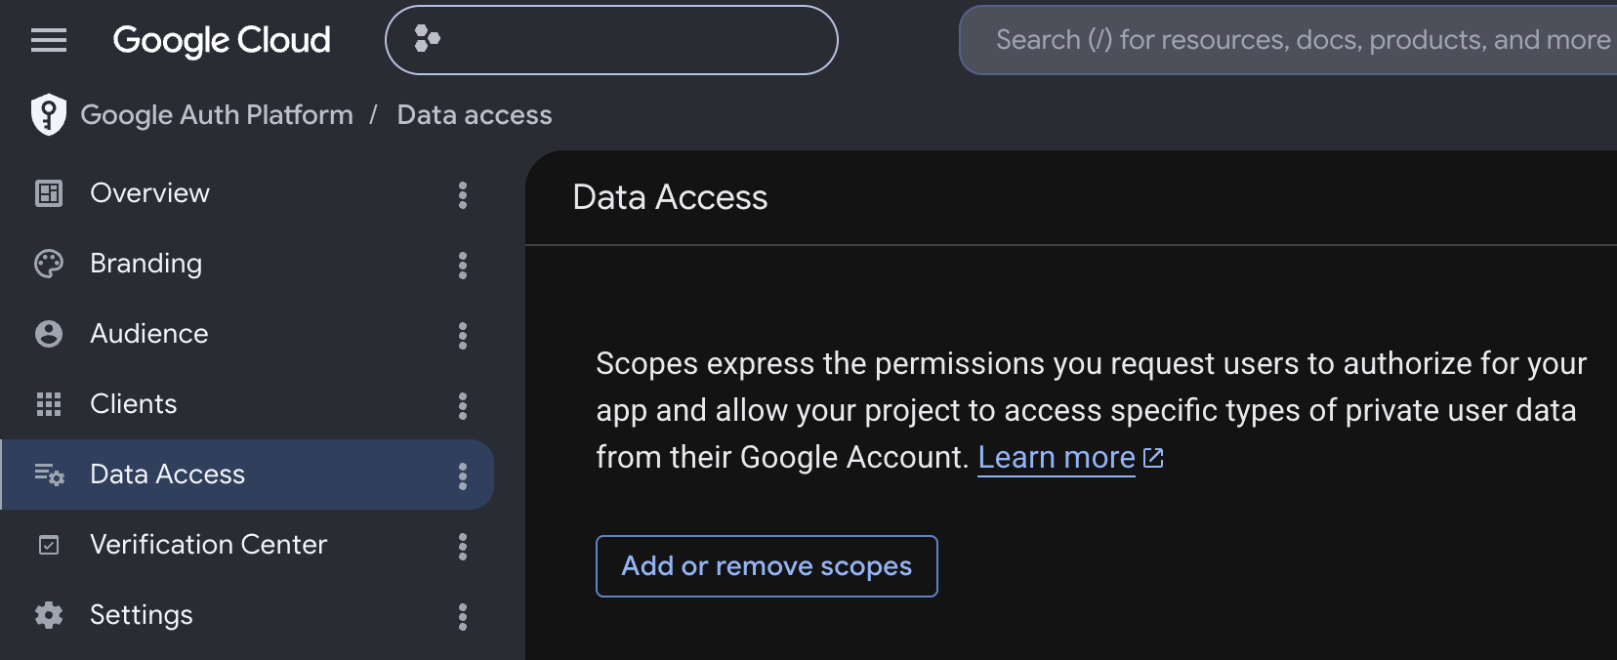Select Audience in the sidebar
Screen dimensions: 1617x660
[x=246, y=334]
